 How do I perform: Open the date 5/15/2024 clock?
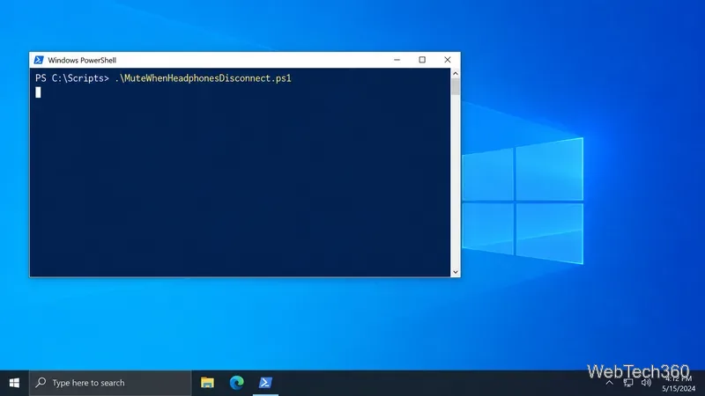click(678, 389)
